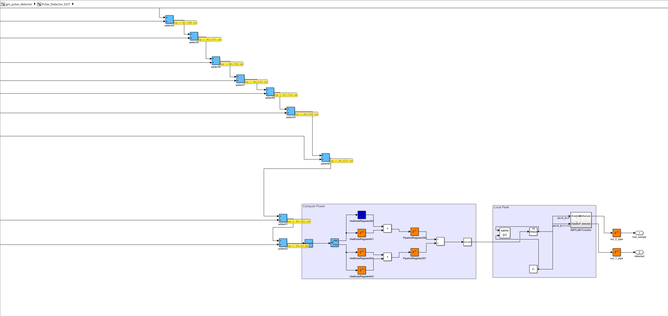Click the upper product block in Compute Power
This screenshot has width=668, height=316.
click(x=387, y=229)
